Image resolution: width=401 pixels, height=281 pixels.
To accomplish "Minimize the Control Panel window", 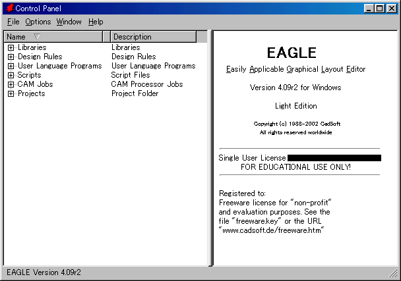I will pyautogui.click(x=369, y=9).
